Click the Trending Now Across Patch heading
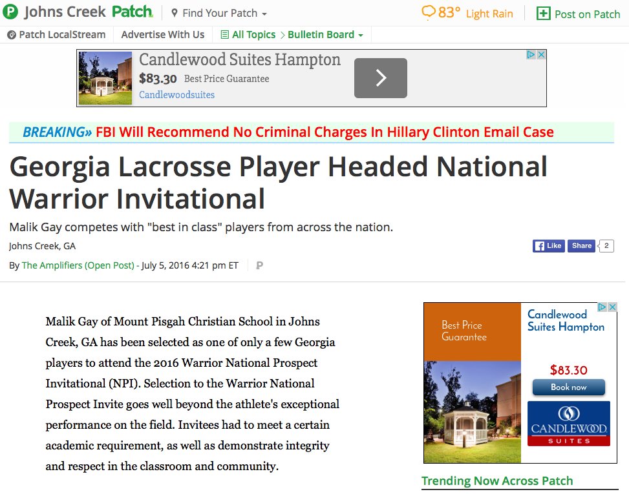 pyautogui.click(x=497, y=481)
